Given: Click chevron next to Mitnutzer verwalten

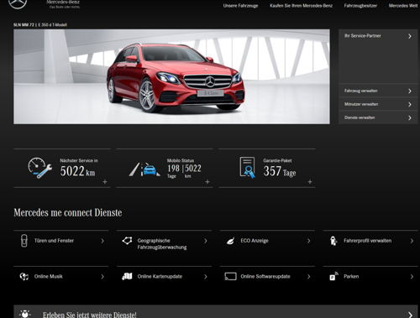Looking at the screenshot, I should (410, 105).
